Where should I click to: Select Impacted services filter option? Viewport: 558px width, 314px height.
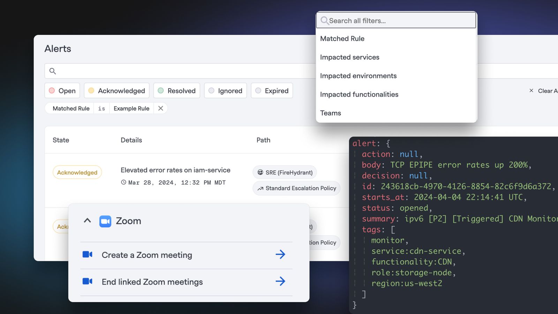coord(396,57)
